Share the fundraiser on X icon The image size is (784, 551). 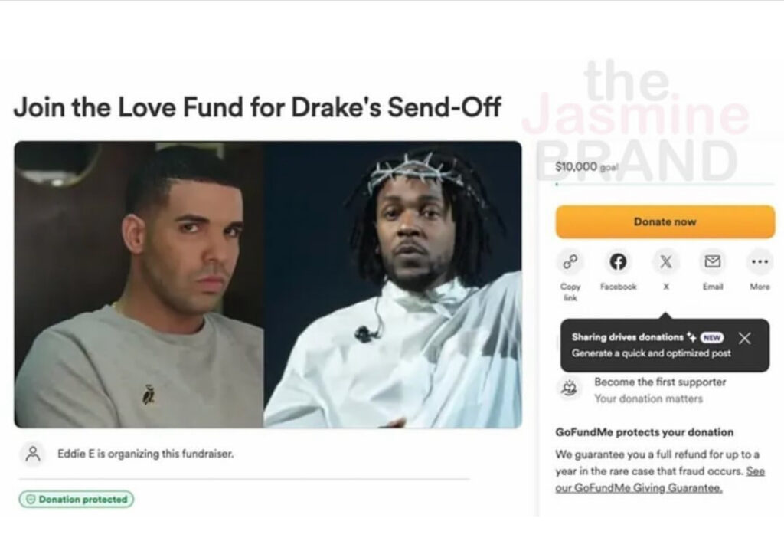point(665,262)
